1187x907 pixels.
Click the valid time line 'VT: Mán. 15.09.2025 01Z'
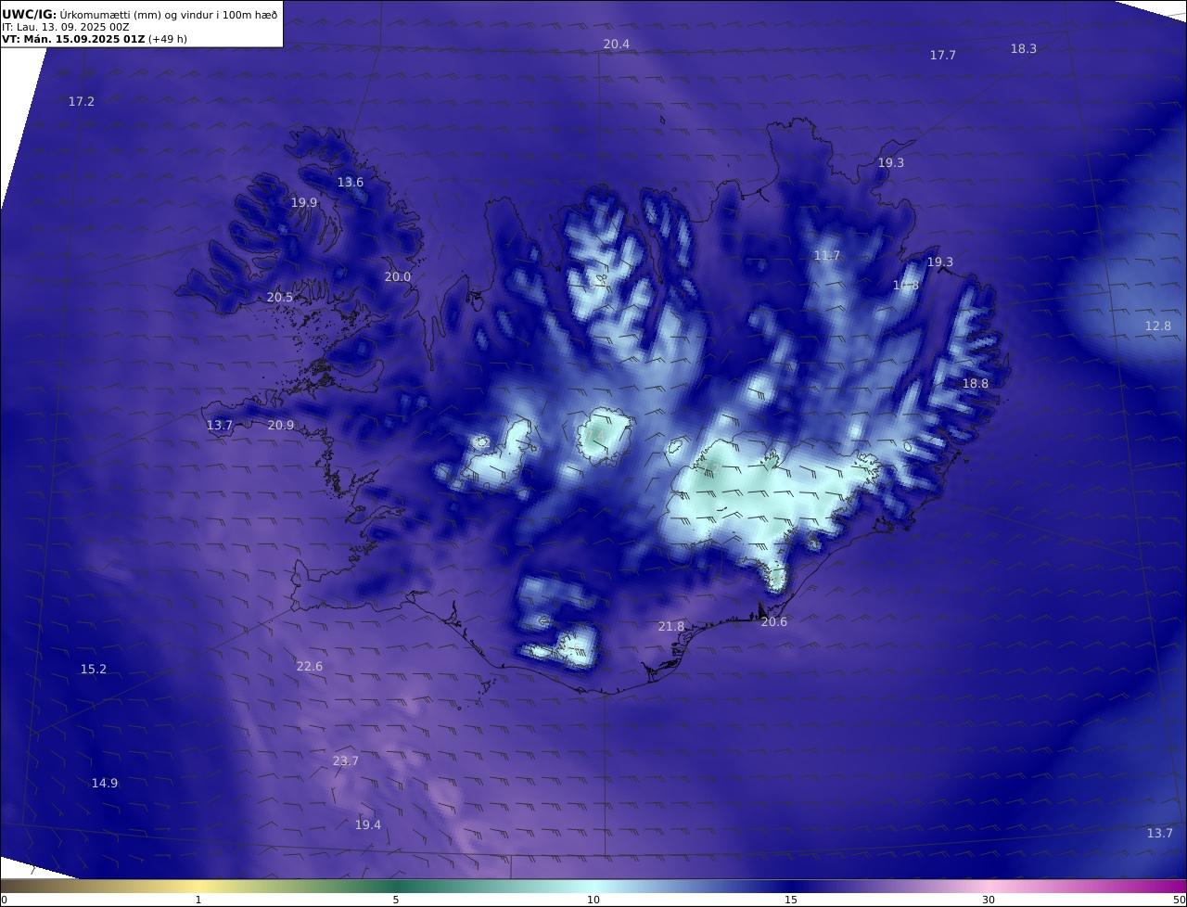tap(73, 40)
